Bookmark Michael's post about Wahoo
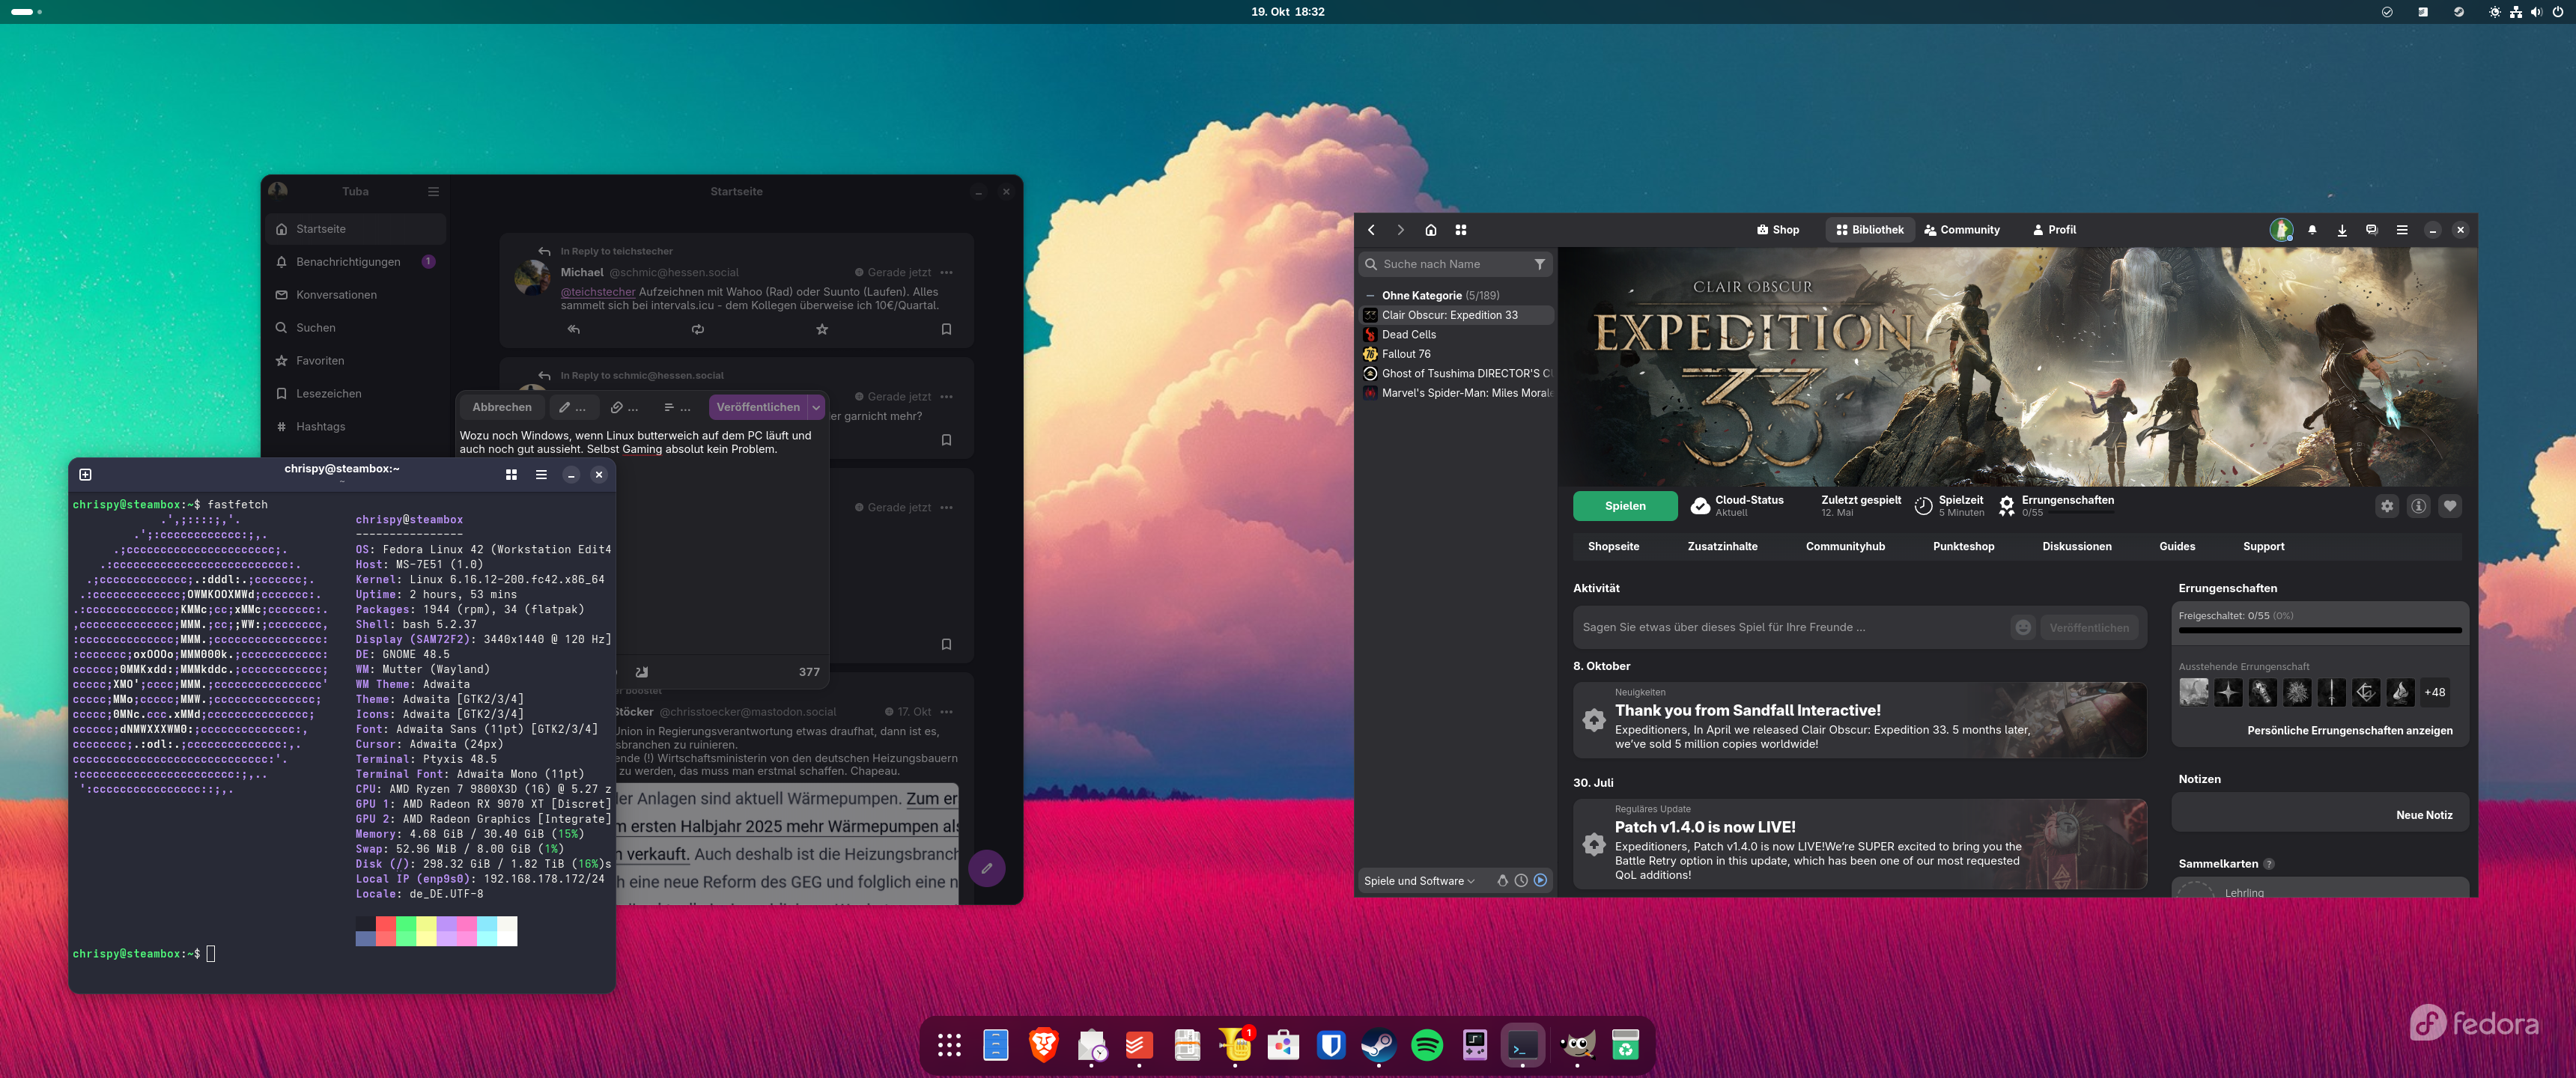The height and width of the screenshot is (1078, 2576). click(x=946, y=329)
